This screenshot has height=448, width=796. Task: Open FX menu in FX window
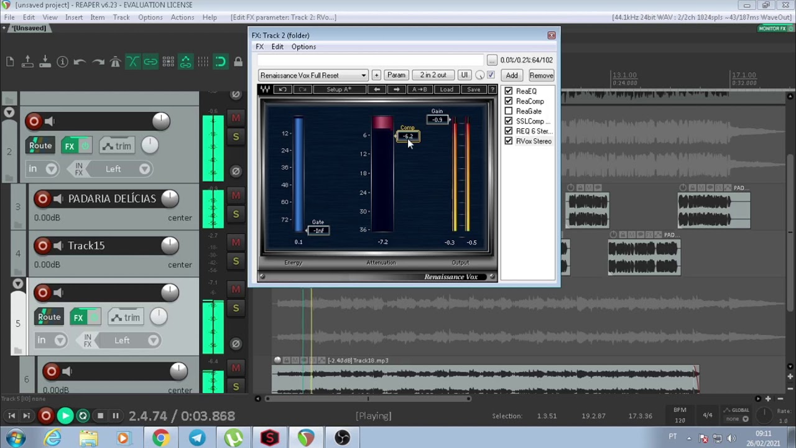pyautogui.click(x=259, y=47)
